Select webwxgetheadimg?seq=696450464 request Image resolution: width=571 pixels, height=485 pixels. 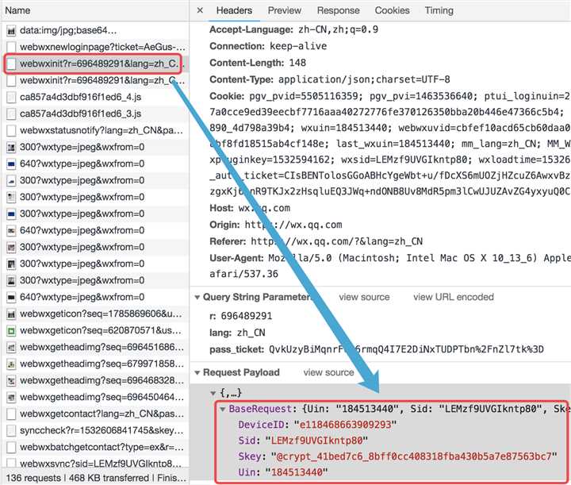tap(94, 397)
